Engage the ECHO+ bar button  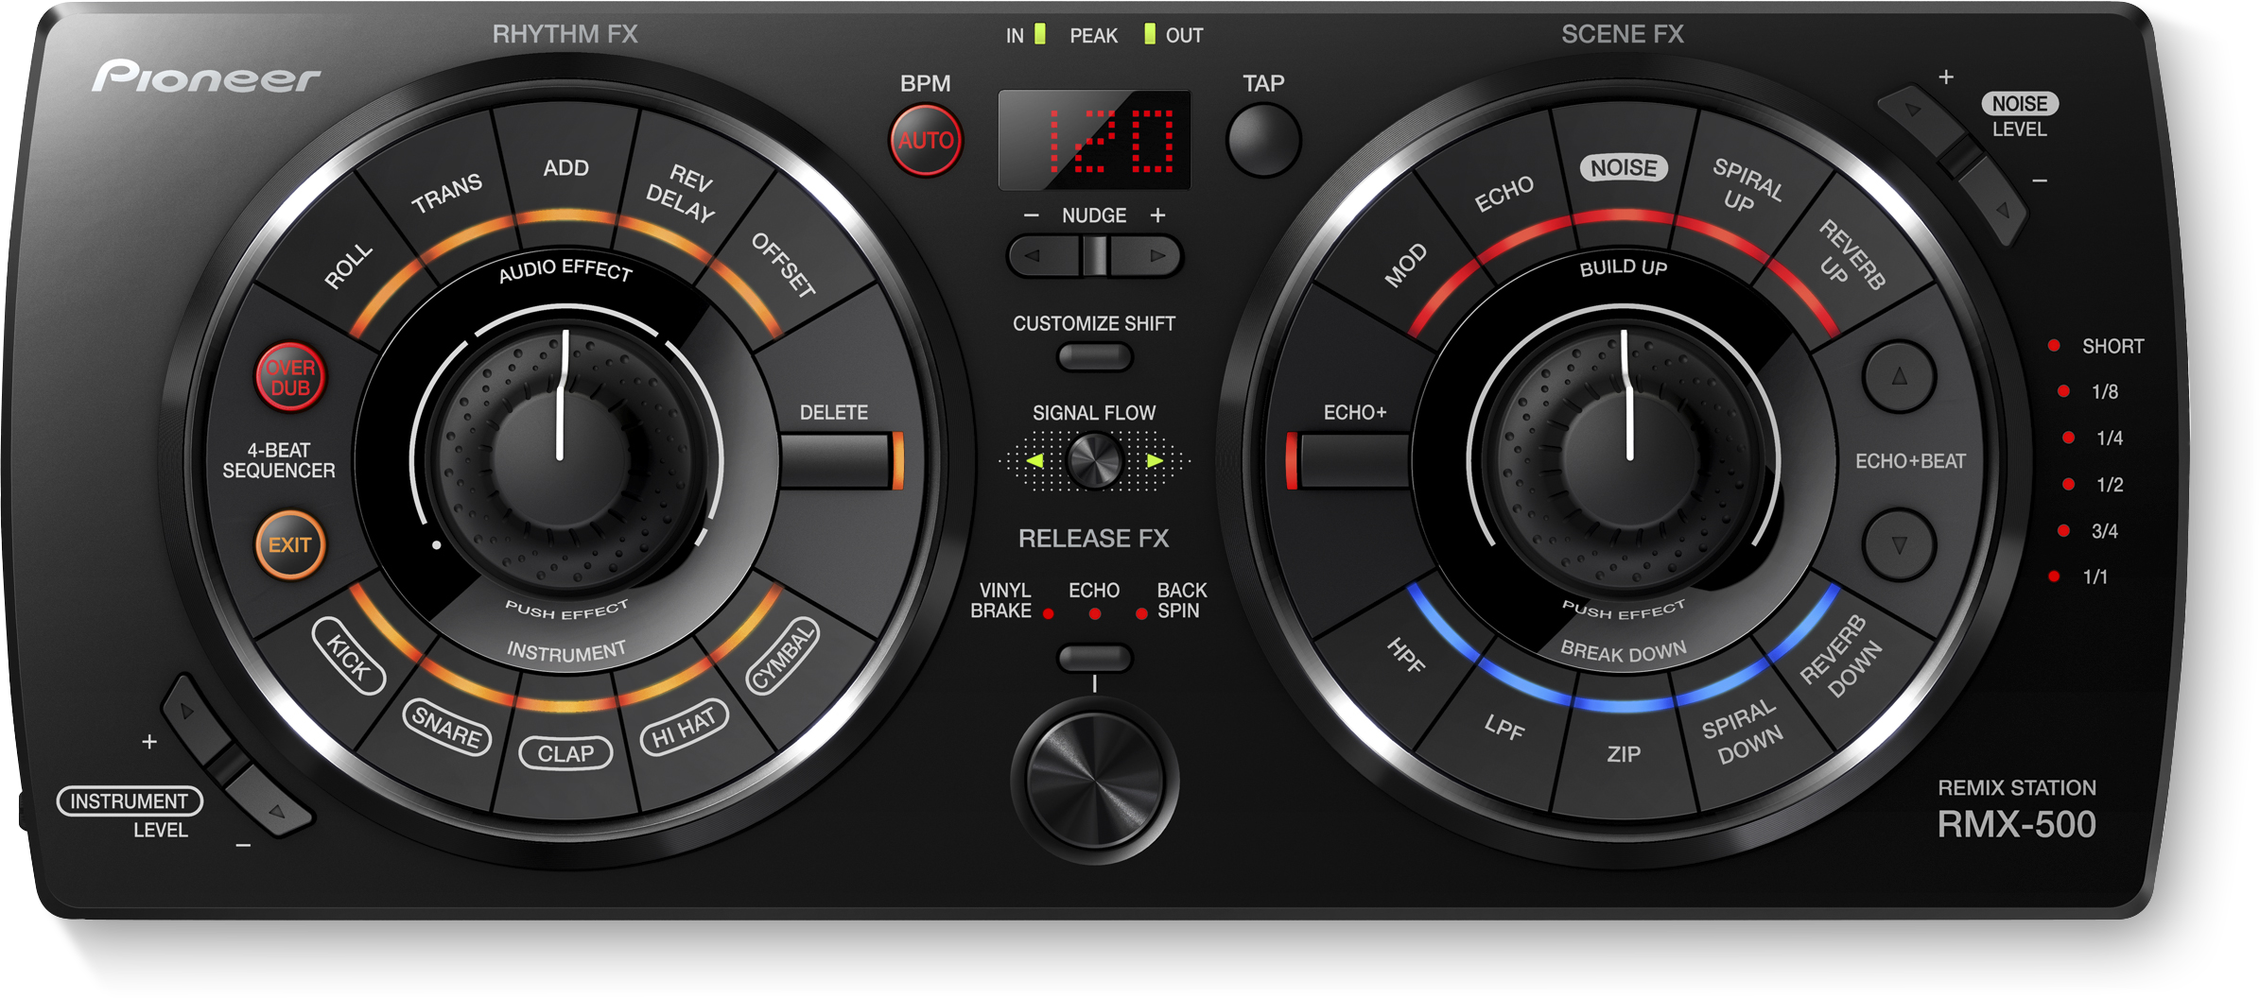1349,460
